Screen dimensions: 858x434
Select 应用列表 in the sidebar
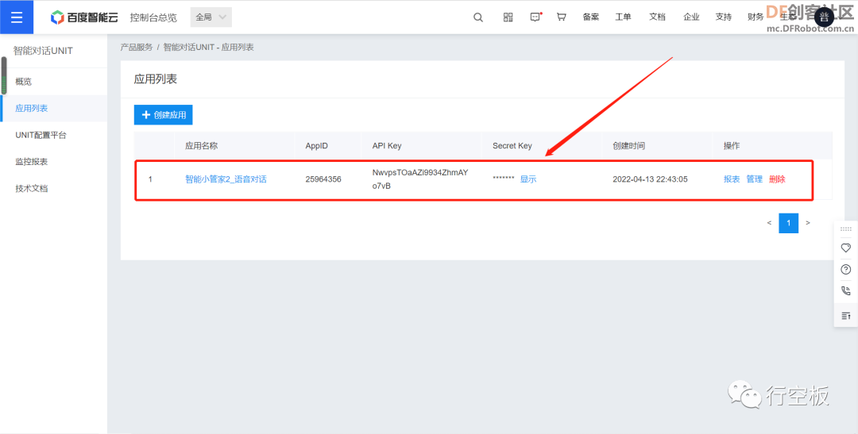[x=54, y=108]
